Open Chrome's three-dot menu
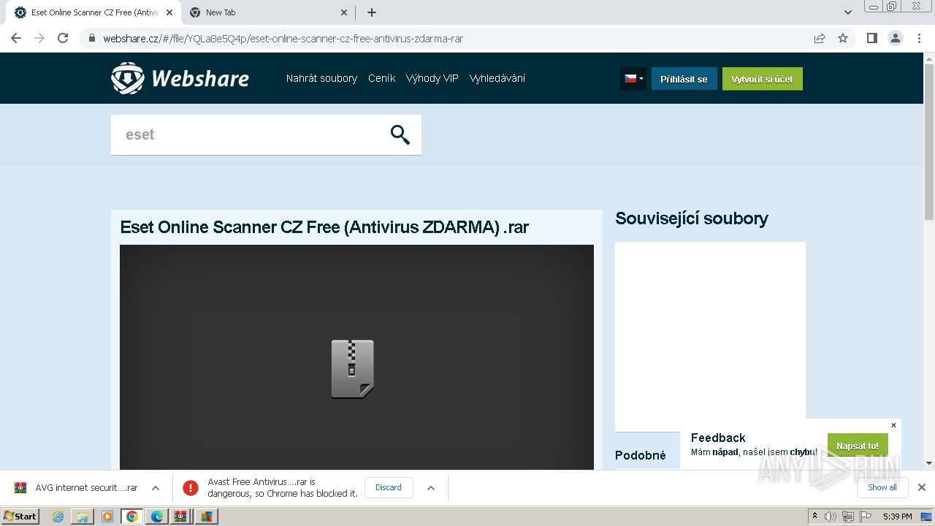Screen dimensions: 935x526 pos(920,38)
